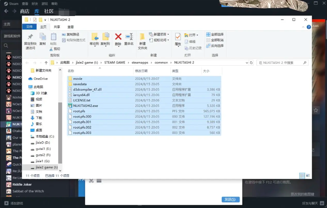The image size is (327, 208).
Task: Switch to details view in status bar
Action: [x=302, y=175]
